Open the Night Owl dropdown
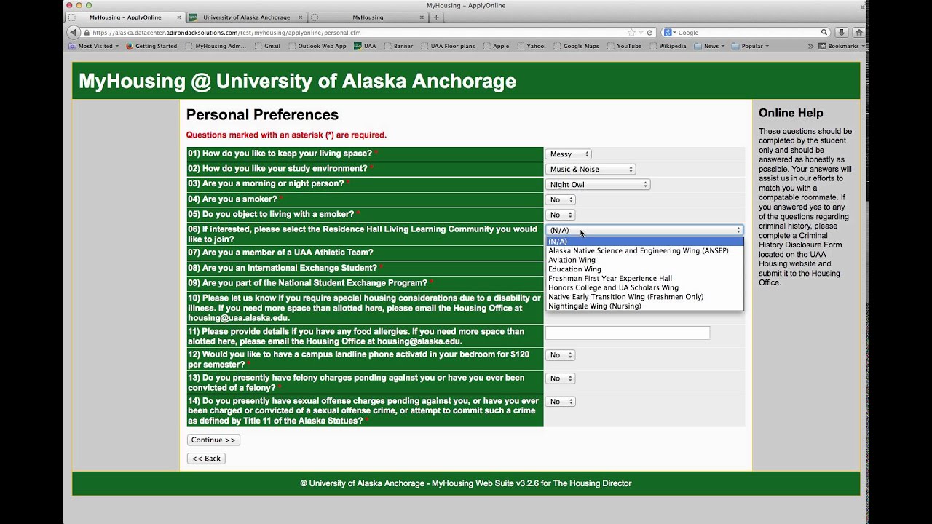Image resolution: width=932 pixels, height=524 pixels. 598,185
